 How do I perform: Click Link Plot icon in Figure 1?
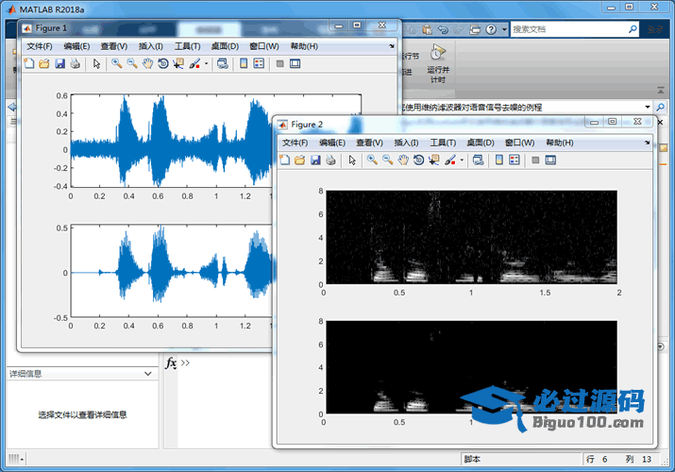[x=223, y=63]
